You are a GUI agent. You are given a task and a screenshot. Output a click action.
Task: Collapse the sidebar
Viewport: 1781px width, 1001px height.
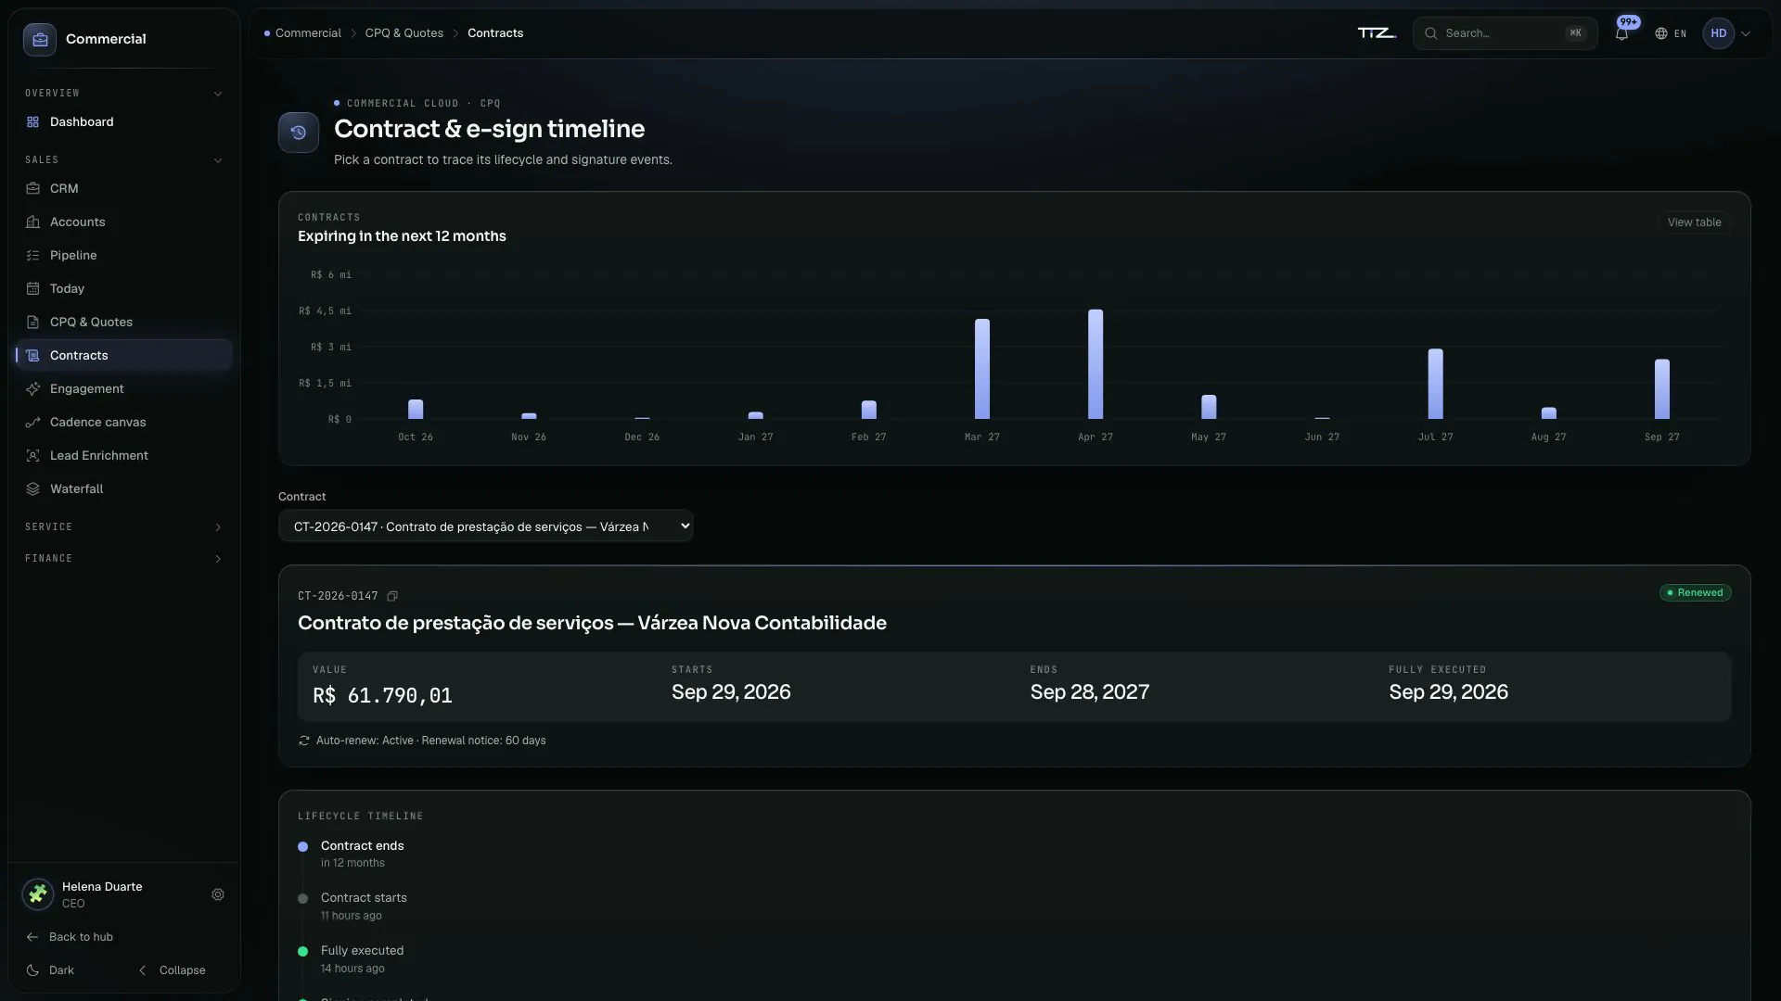[173, 970]
